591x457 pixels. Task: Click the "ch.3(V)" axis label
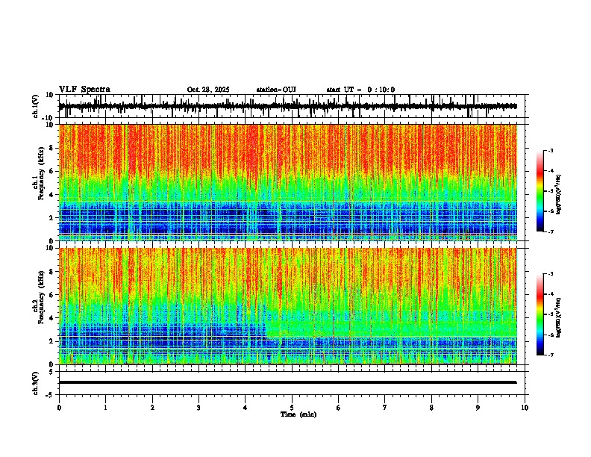tap(36, 383)
